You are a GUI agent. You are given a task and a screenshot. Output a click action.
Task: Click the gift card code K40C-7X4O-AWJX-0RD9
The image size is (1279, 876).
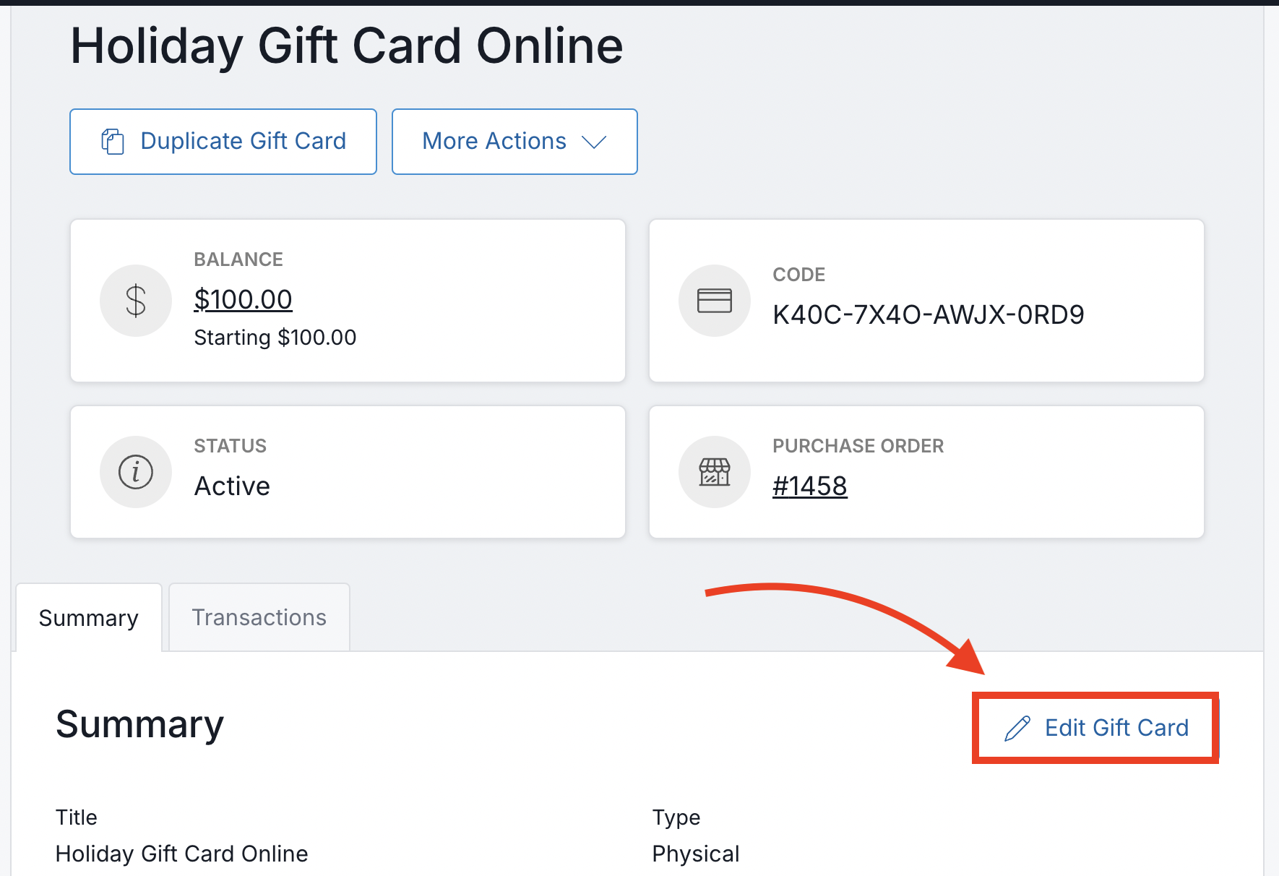click(928, 314)
